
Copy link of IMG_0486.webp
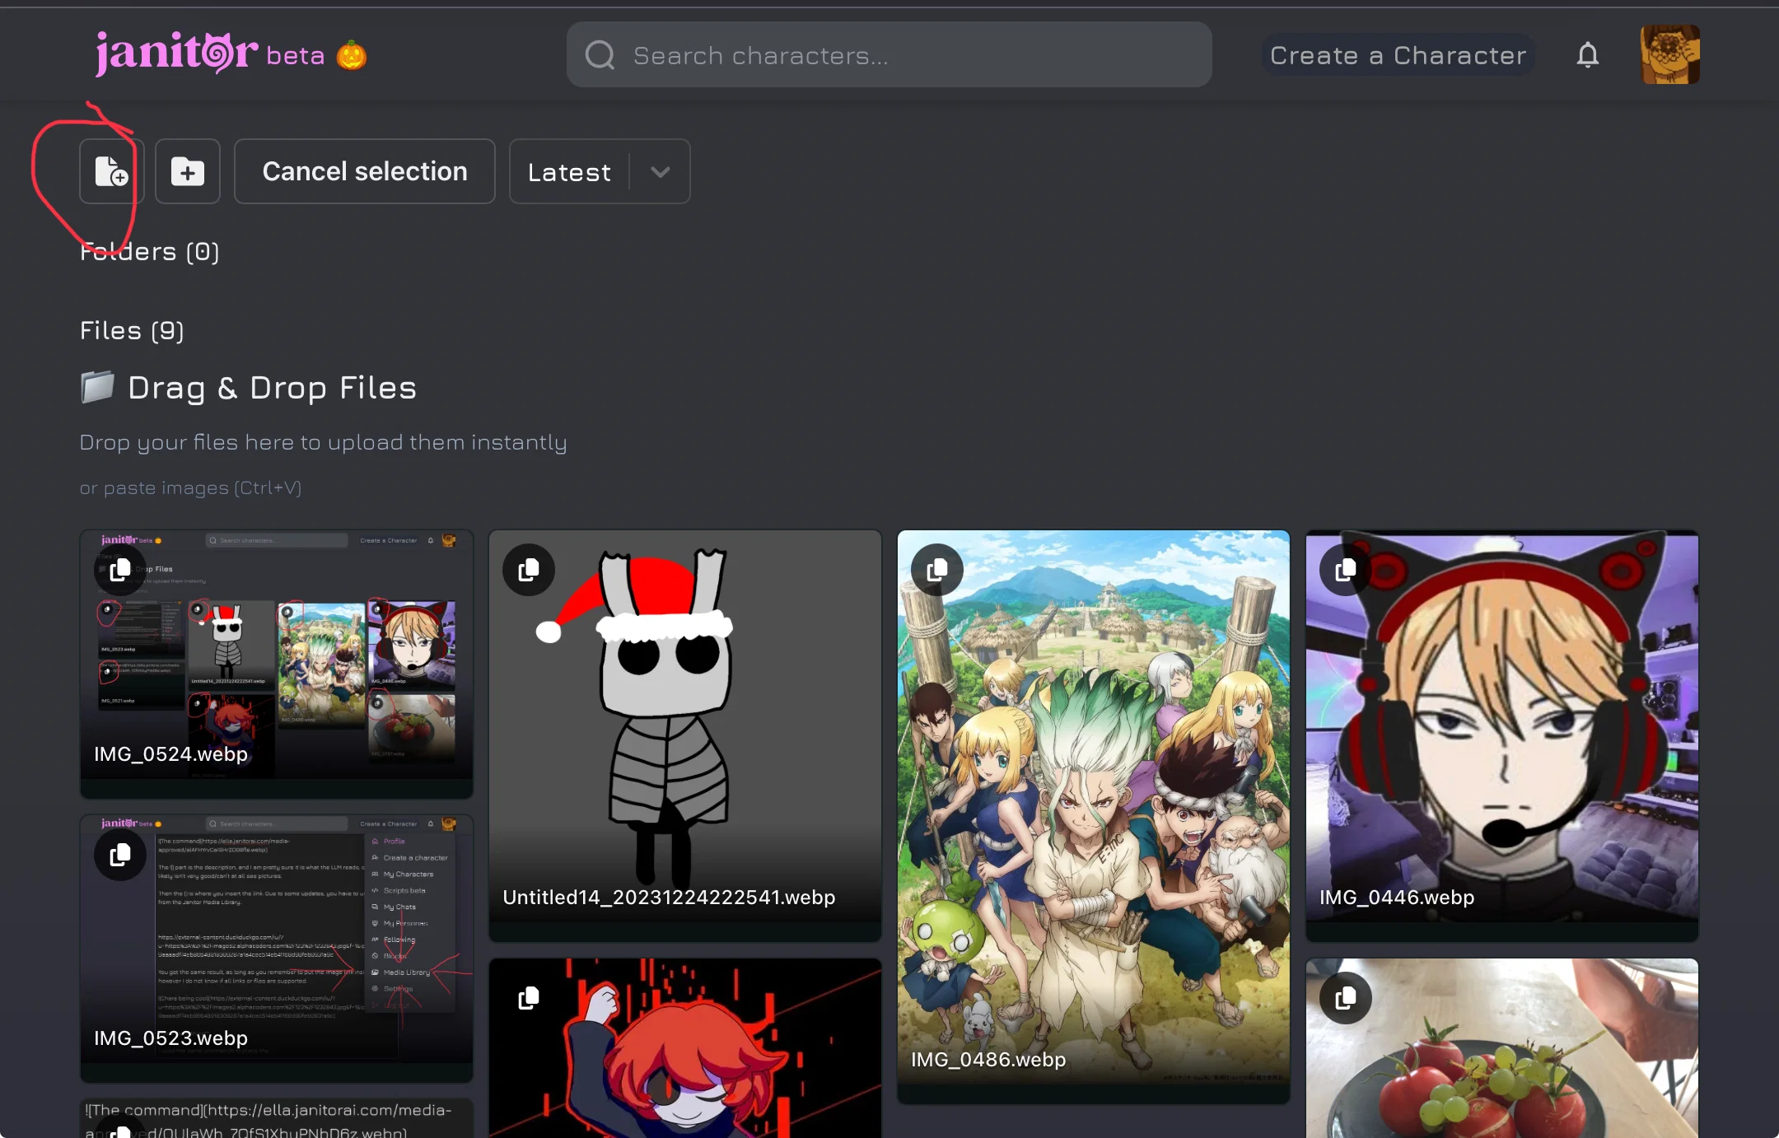pyautogui.click(x=937, y=570)
